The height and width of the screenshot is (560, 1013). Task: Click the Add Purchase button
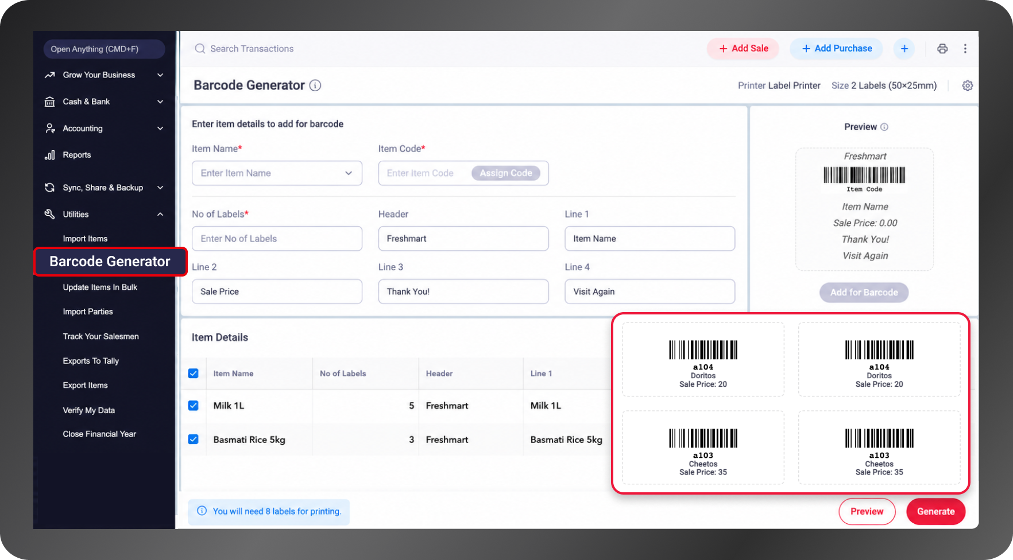(837, 49)
